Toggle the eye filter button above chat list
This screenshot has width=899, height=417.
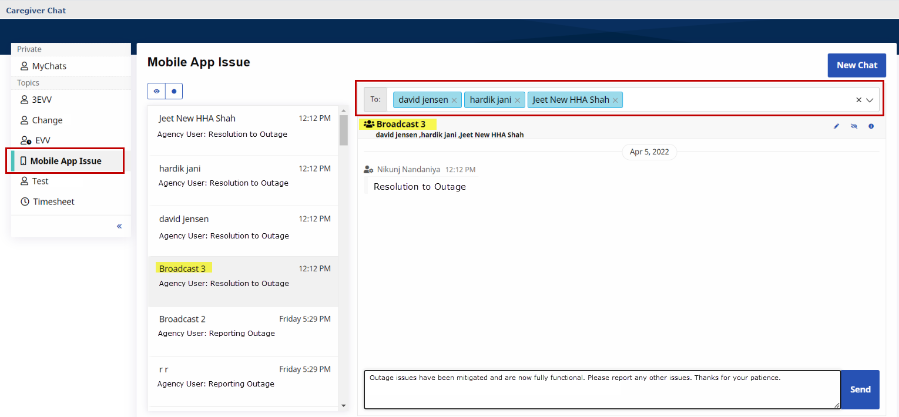(156, 92)
